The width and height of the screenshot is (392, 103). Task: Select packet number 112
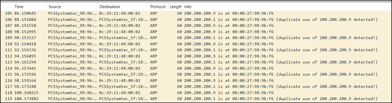click(x=196, y=56)
